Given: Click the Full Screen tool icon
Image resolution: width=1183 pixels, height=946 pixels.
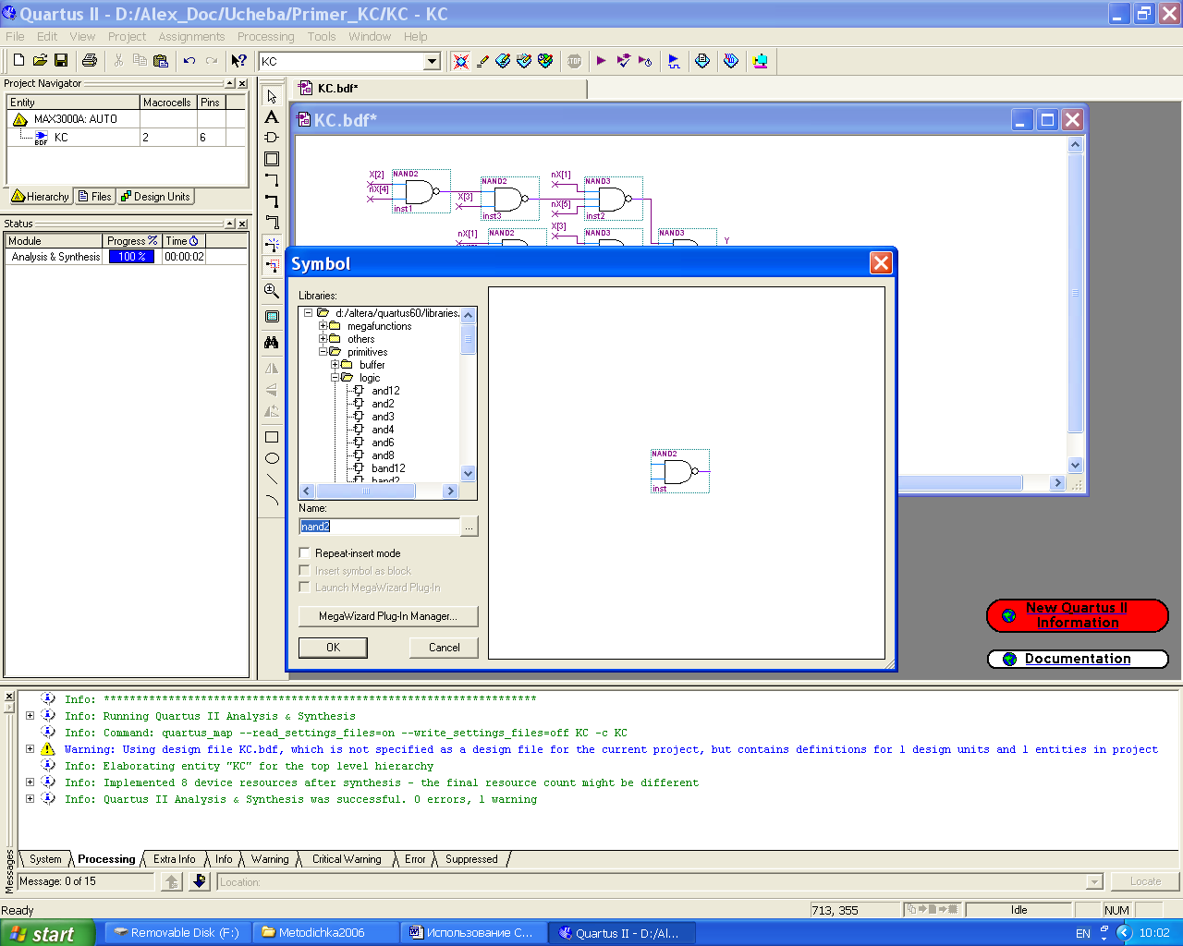Looking at the screenshot, I should pos(272,316).
